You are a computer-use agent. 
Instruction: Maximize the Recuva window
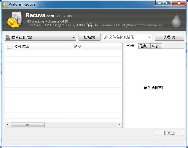(168, 3)
